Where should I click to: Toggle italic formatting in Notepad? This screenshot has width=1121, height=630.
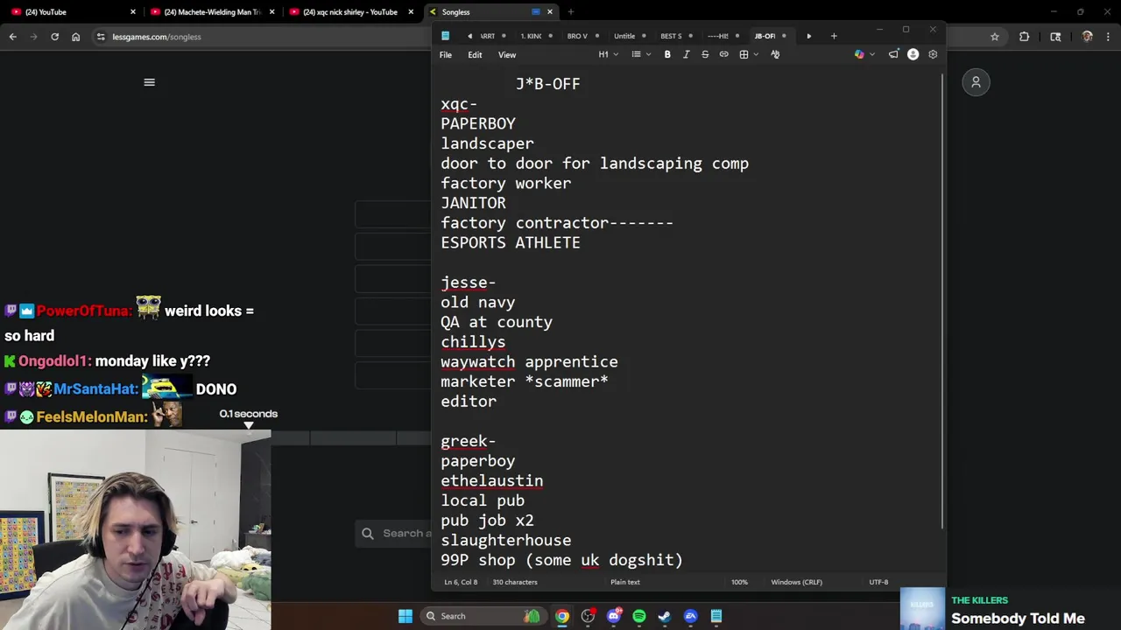coord(686,54)
